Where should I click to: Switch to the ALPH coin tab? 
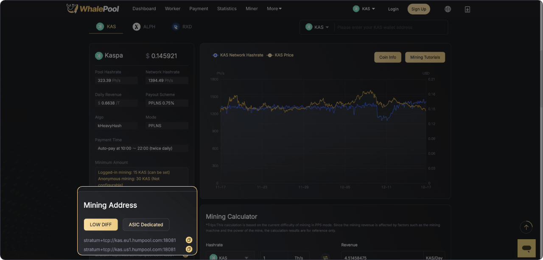coord(144,27)
